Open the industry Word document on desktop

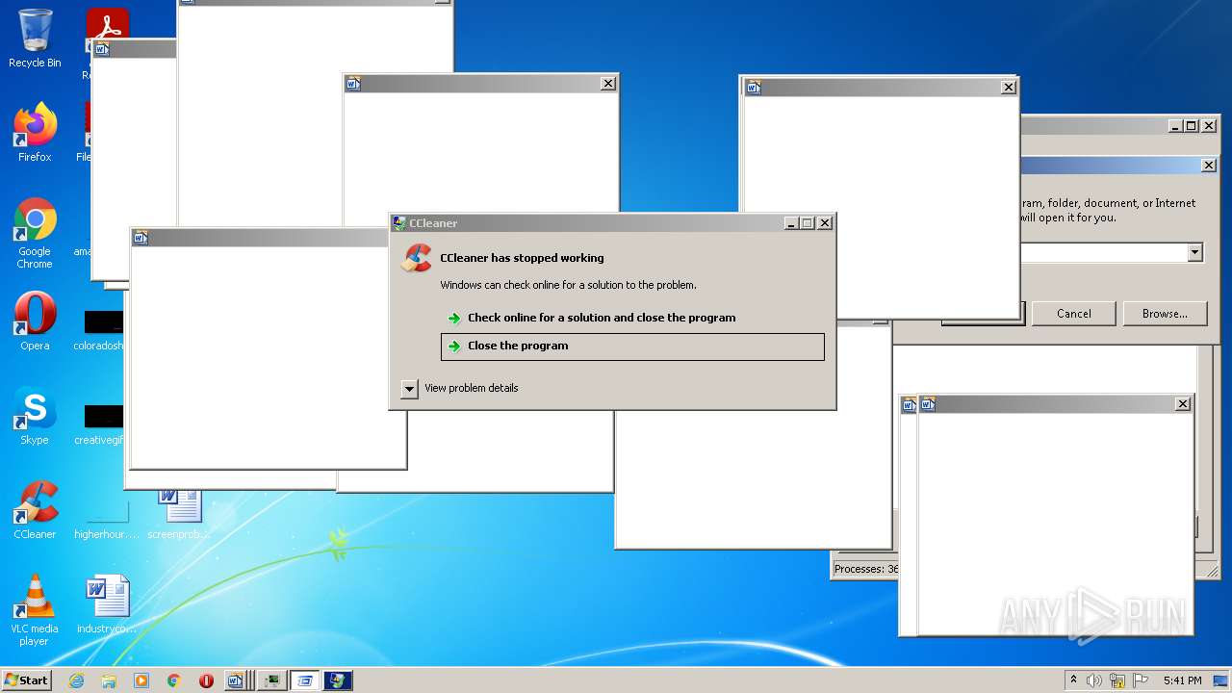(x=107, y=604)
